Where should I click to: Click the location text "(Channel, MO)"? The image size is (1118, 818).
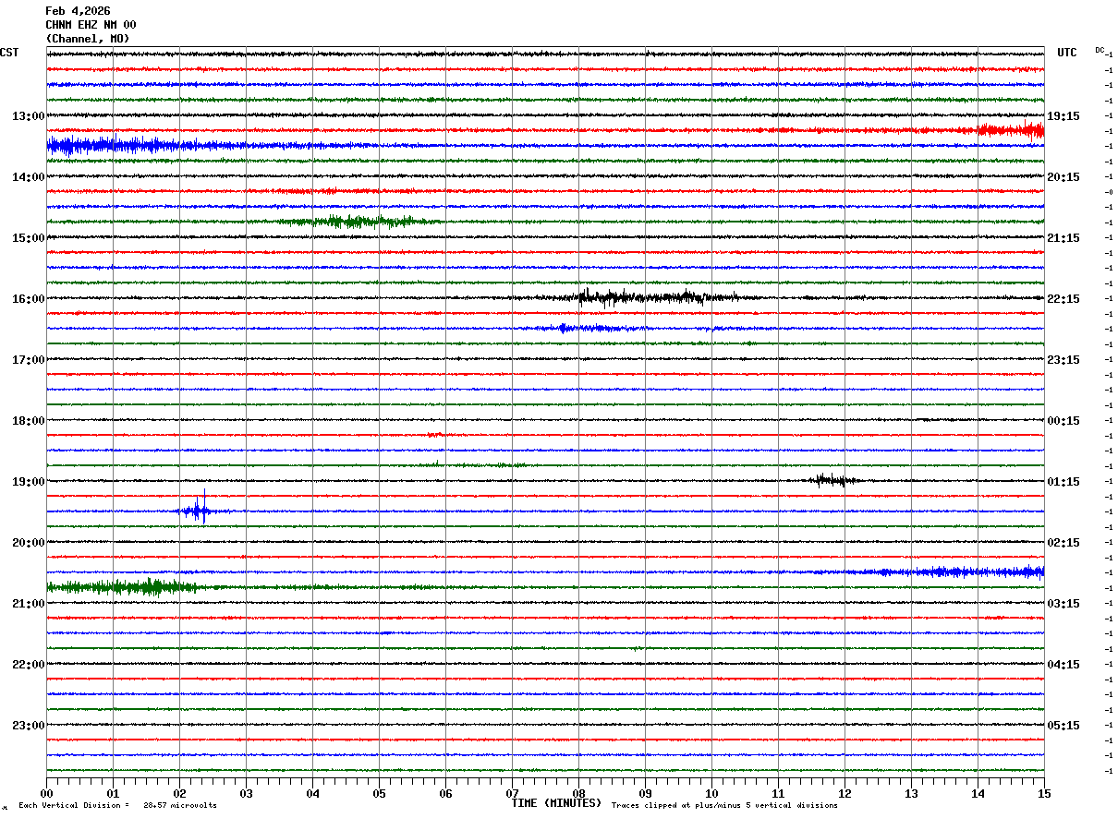[88, 39]
